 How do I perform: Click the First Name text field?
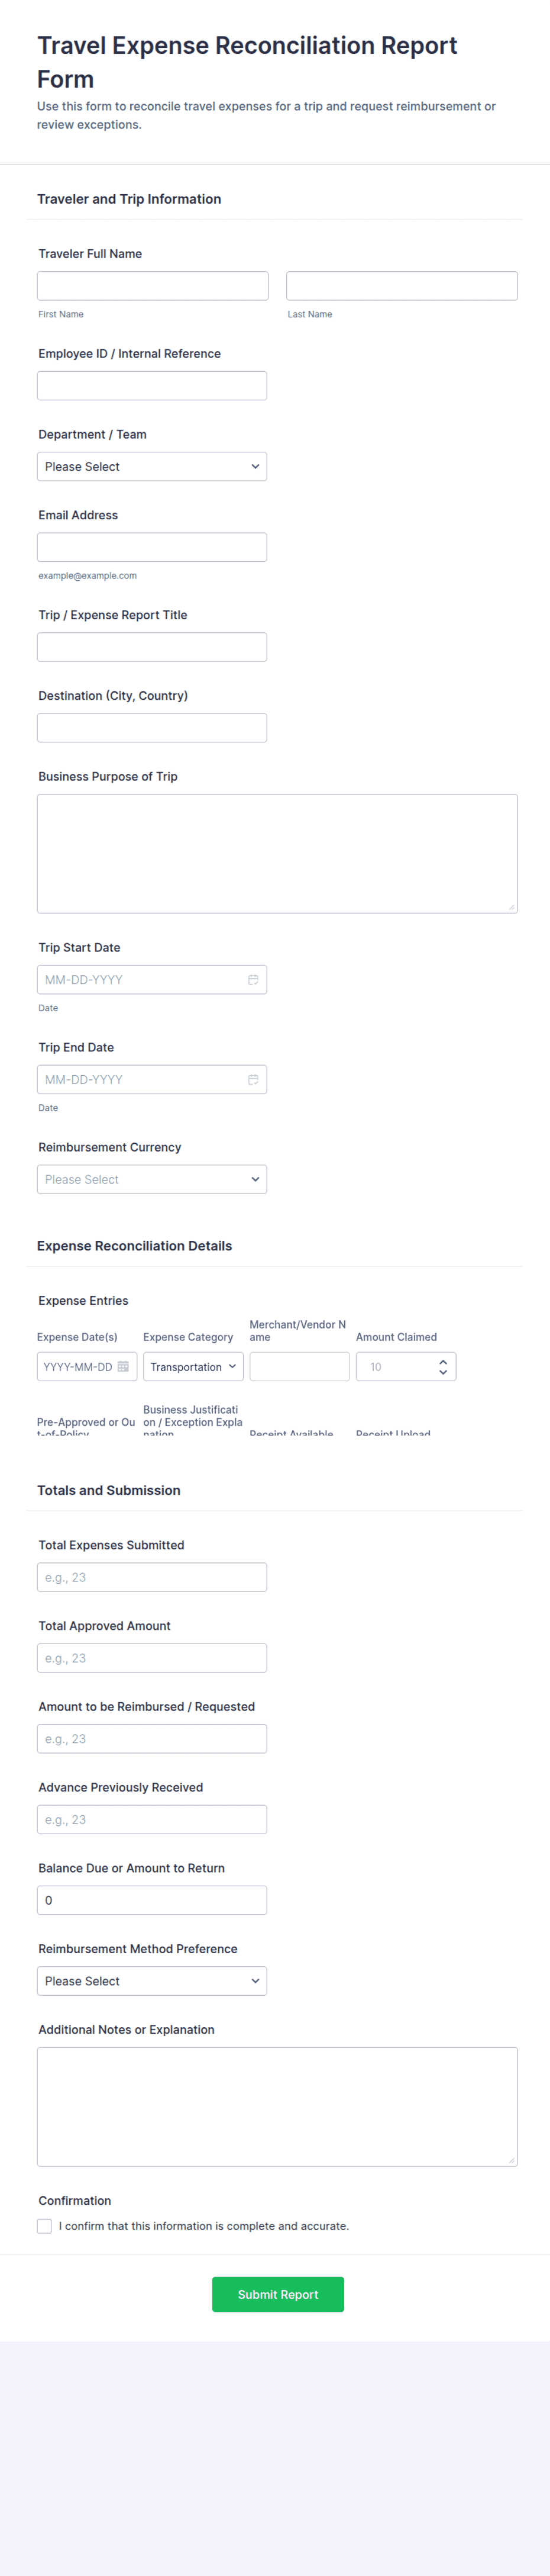[x=153, y=286]
